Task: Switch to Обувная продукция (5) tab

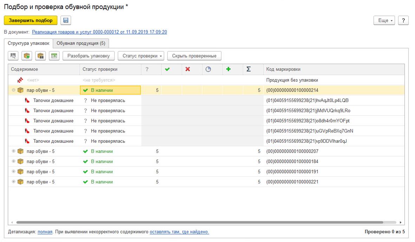Action: [81, 43]
